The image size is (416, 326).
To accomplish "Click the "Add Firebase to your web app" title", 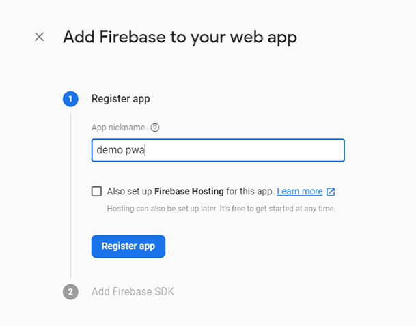I will click(180, 37).
